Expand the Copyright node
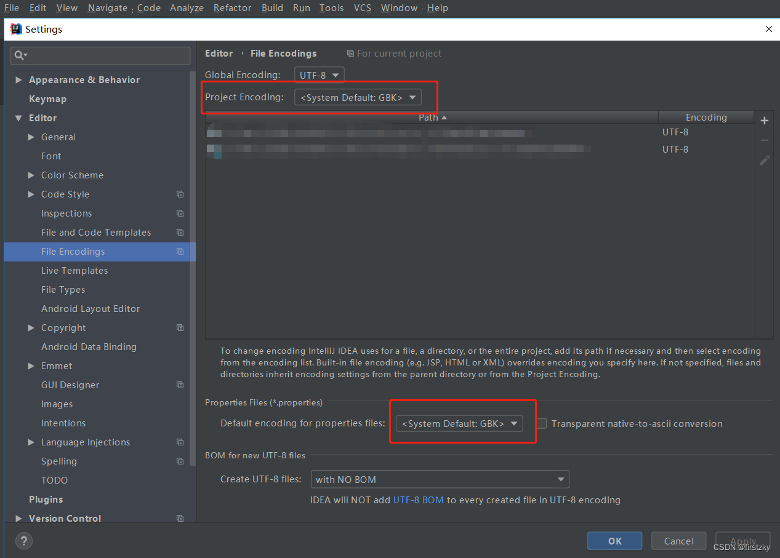The height and width of the screenshot is (558, 780). click(x=31, y=328)
